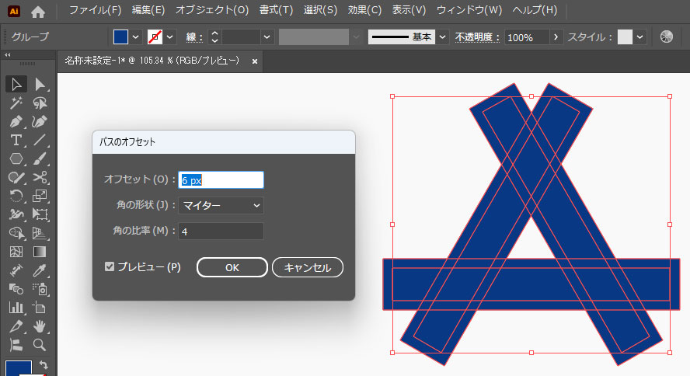Screen dimensions: 690x376
Task: Select the Pen tool
Action: coord(16,122)
